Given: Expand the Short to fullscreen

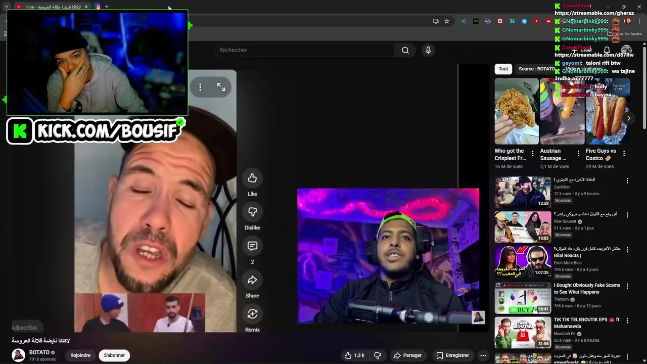Looking at the screenshot, I should click(x=221, y=87).
